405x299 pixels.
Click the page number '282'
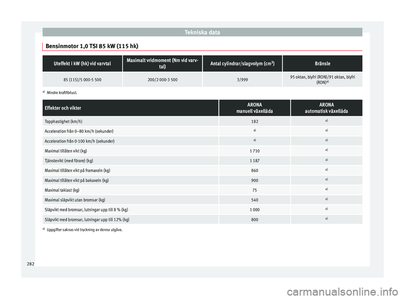(30, 264)
